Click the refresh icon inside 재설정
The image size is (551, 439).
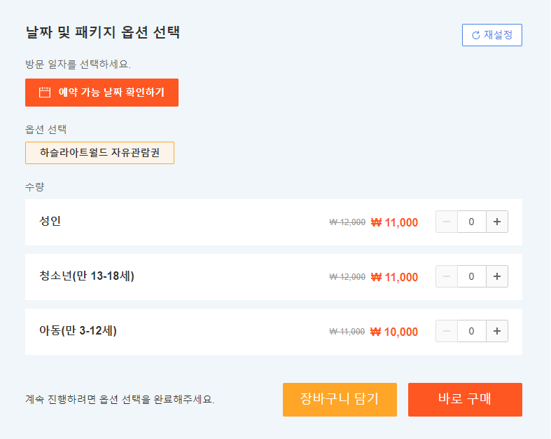[476, 35]
